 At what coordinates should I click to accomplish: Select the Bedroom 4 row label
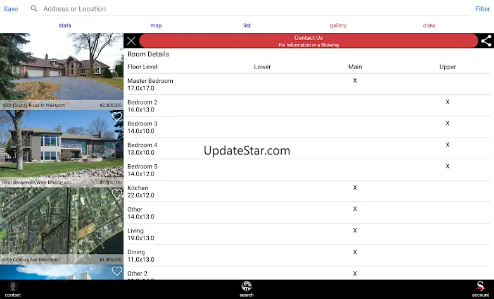point(142,145)
